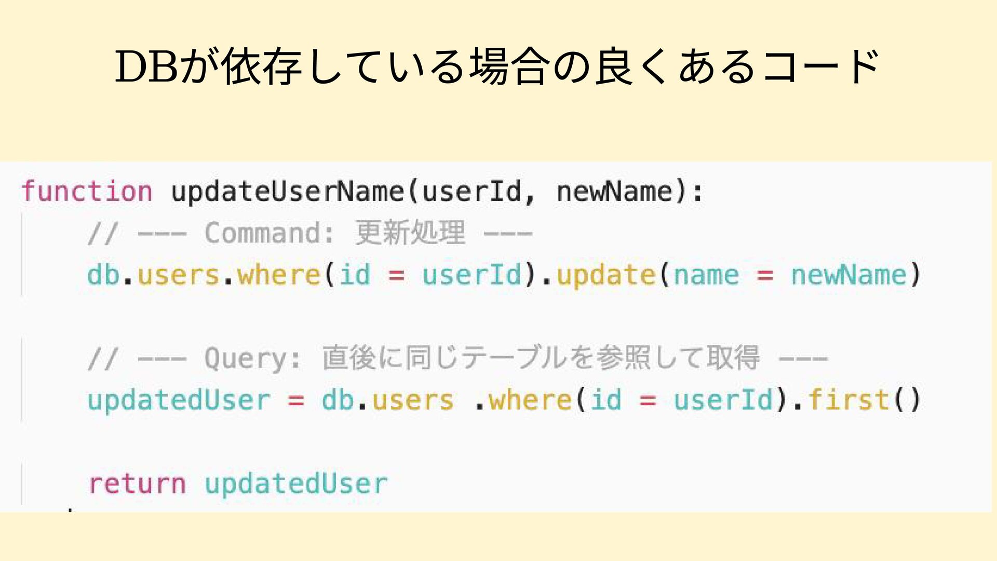Click '.where(id = userId)' on the query line

click(x=632, y=400)
